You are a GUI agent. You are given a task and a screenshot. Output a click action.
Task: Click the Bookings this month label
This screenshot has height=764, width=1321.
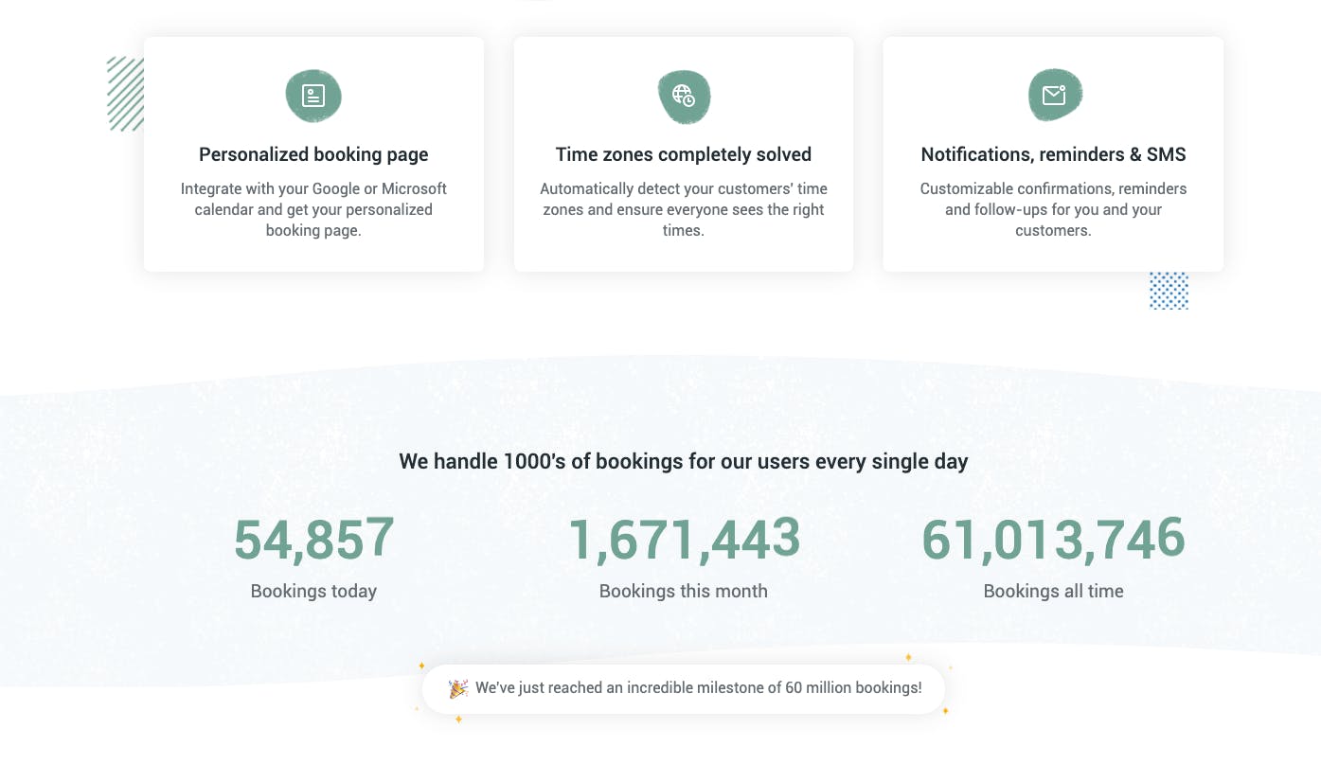pyautogui.click(x=684, y=591)
